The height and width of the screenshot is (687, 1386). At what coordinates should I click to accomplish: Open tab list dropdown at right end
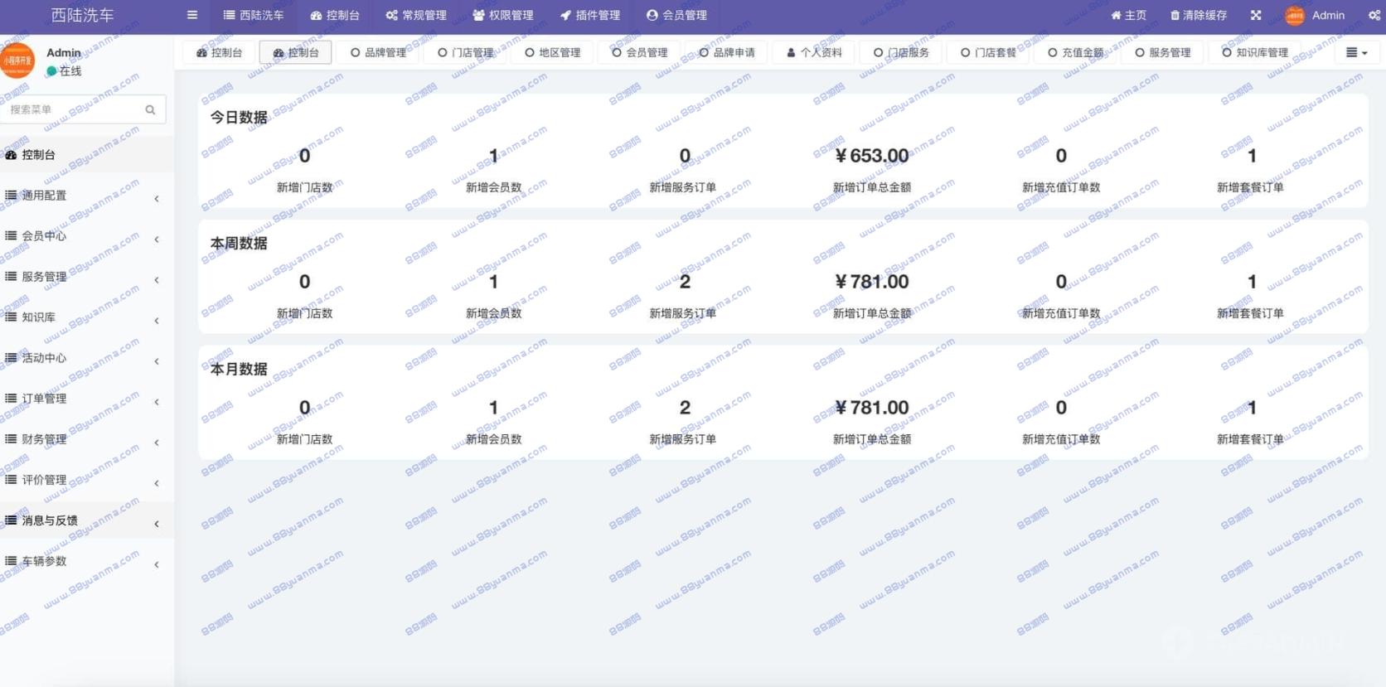coord(1356,52)
